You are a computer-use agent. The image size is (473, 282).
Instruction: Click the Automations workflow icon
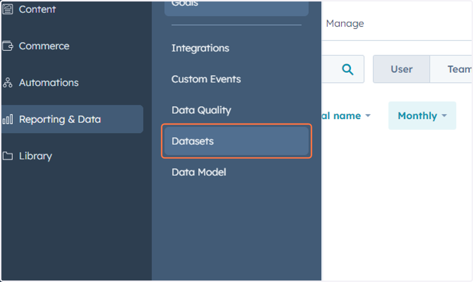click(7, 83)
